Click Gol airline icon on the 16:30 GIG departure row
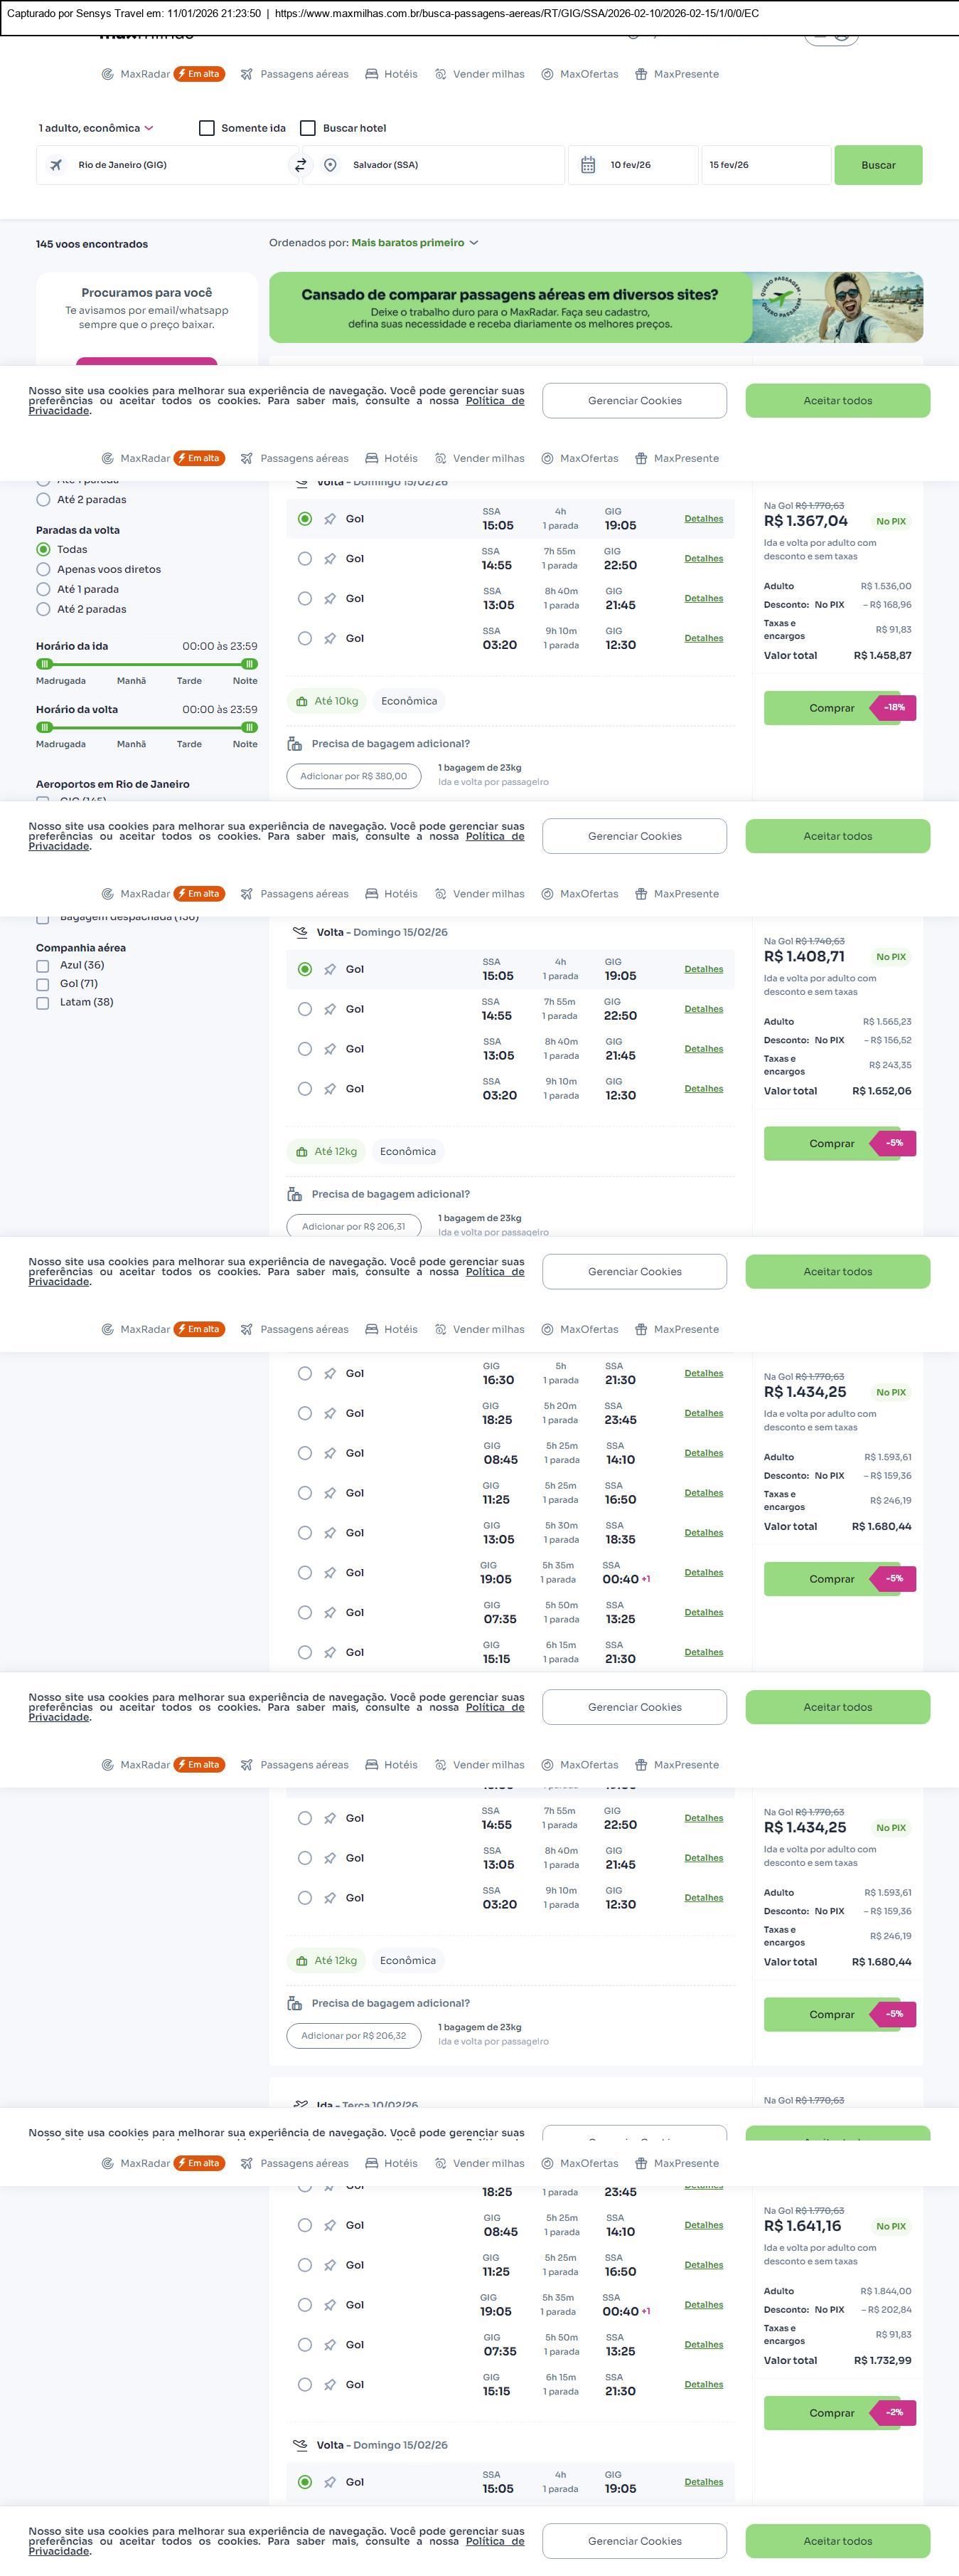This screenshot has width=959, height=2576. [330, 1374]
